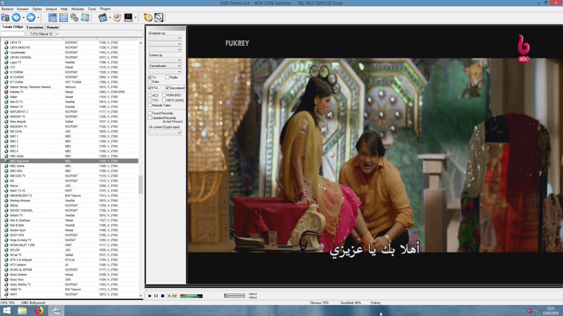The height and width of the screenshot is (316, 563).
Task: Click the forward navigation arrow icon
Action: click(x=30, y=18)
